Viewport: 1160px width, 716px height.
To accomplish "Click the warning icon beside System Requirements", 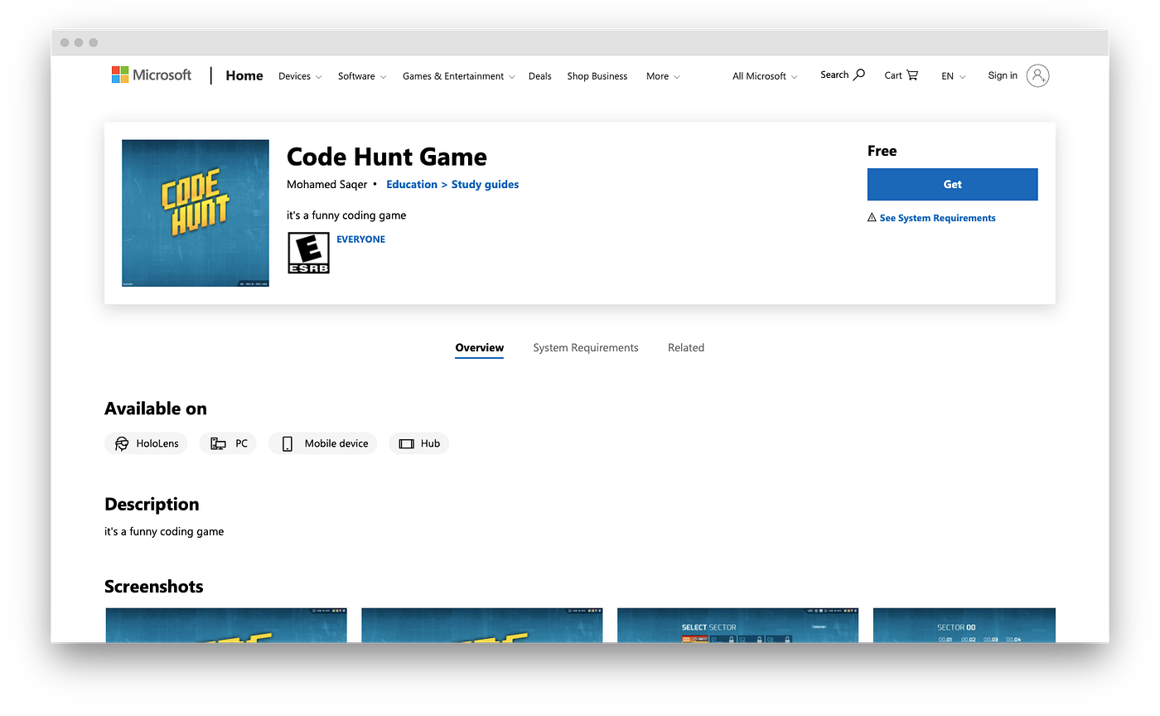I will click(872, 218).
